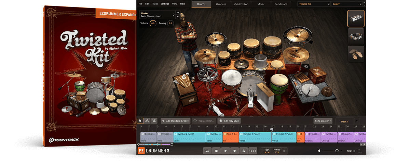Click Add Standard Groove button

[175, 121]
